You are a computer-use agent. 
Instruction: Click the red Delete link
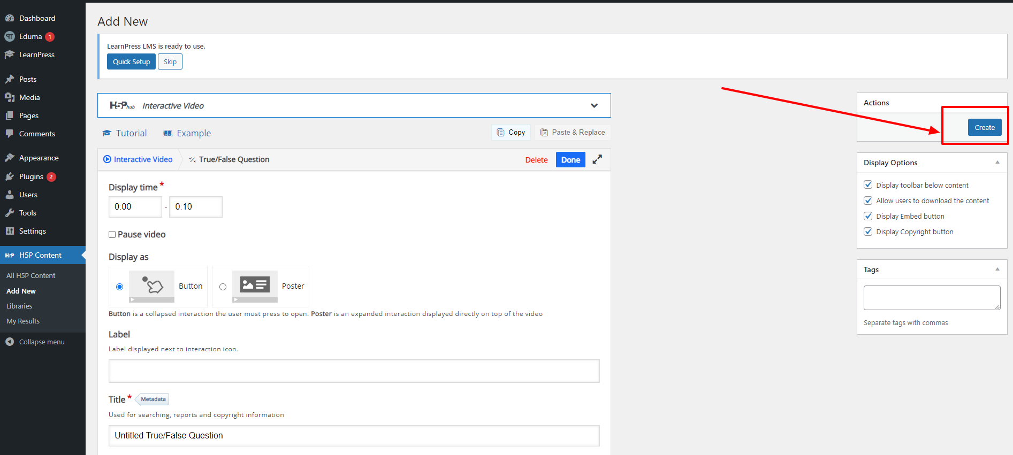click(536, 160)
